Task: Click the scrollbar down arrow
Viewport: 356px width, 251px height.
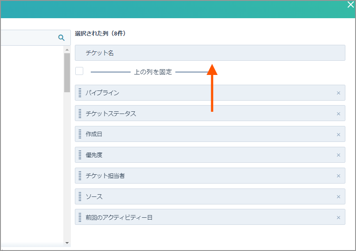Action: (x=67, y=243)
